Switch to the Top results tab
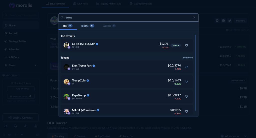Image resolution: width=256 pixels, height=138 pixels. [67, 26]
